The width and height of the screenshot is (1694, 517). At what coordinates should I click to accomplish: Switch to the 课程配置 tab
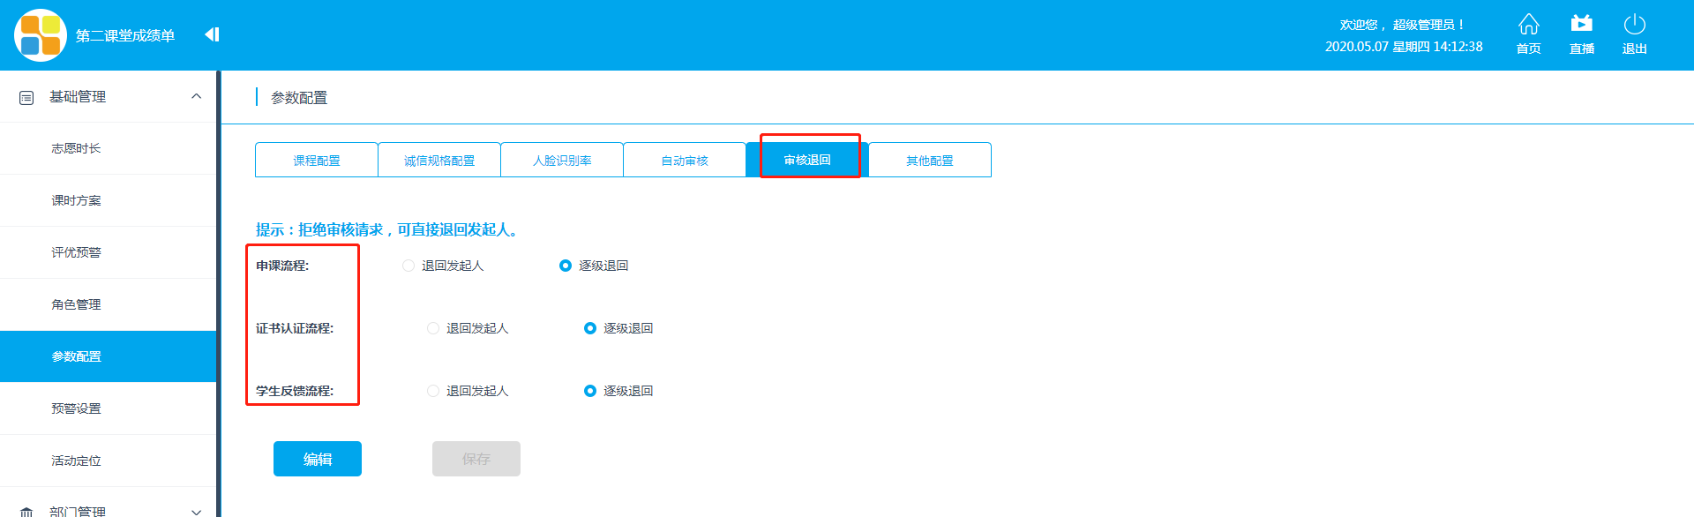click(317, 161)
